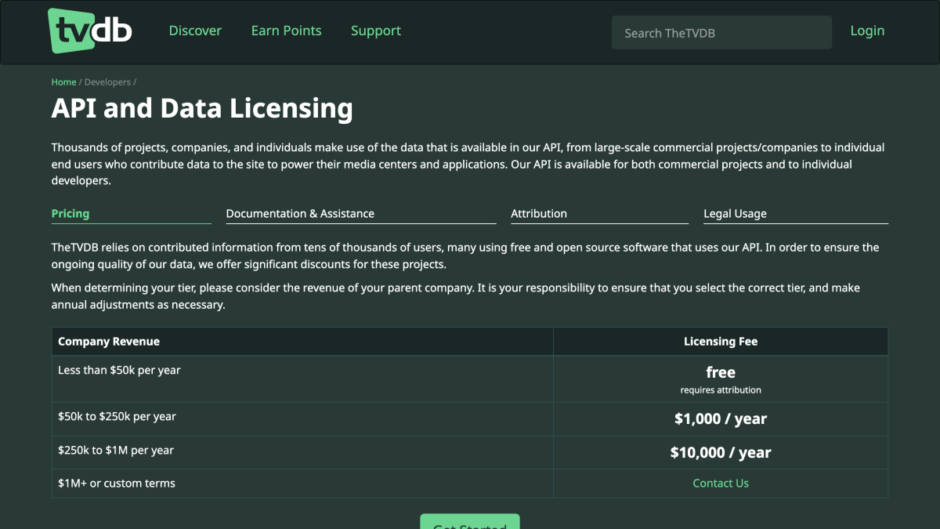Select the Pricing tab
This screenshot has width=940, height=529.
(x=132, y=214)
